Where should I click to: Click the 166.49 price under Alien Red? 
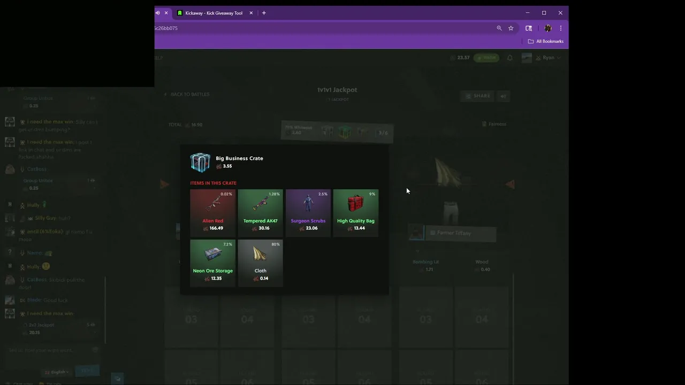pos(213,228)
